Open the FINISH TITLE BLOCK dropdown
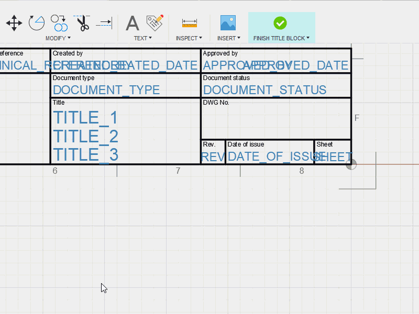 pos(281,38)
